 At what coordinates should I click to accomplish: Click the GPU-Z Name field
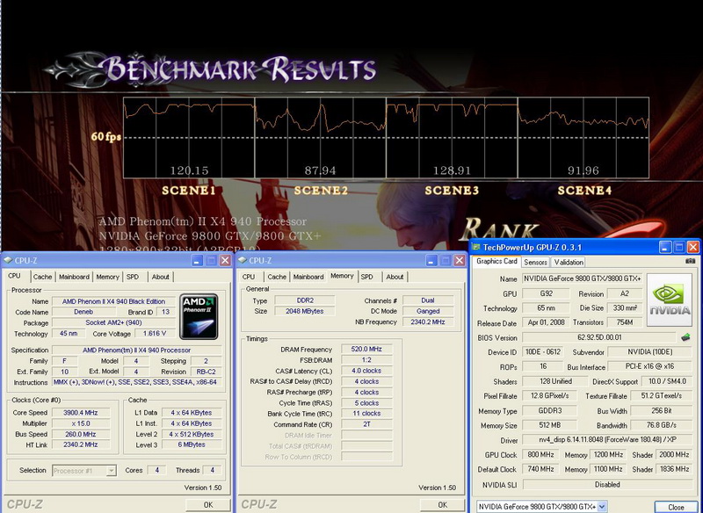click(583, 278)
